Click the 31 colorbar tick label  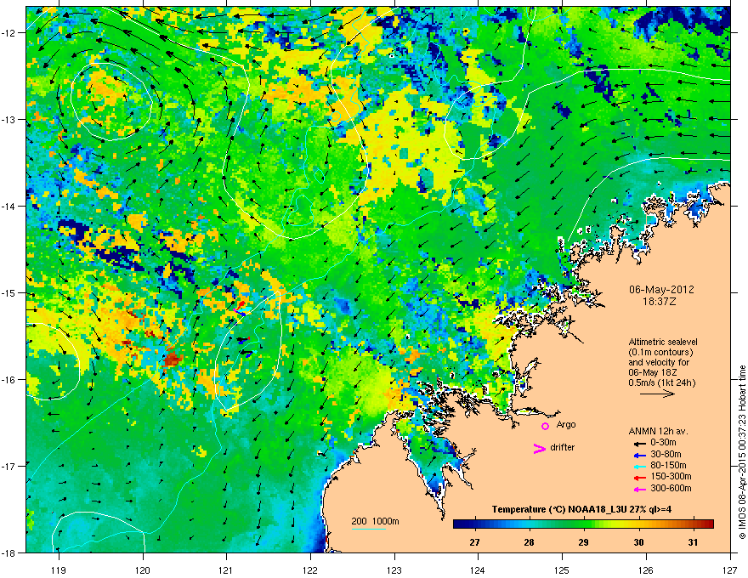pyautogui.click(x=693, y=542)
